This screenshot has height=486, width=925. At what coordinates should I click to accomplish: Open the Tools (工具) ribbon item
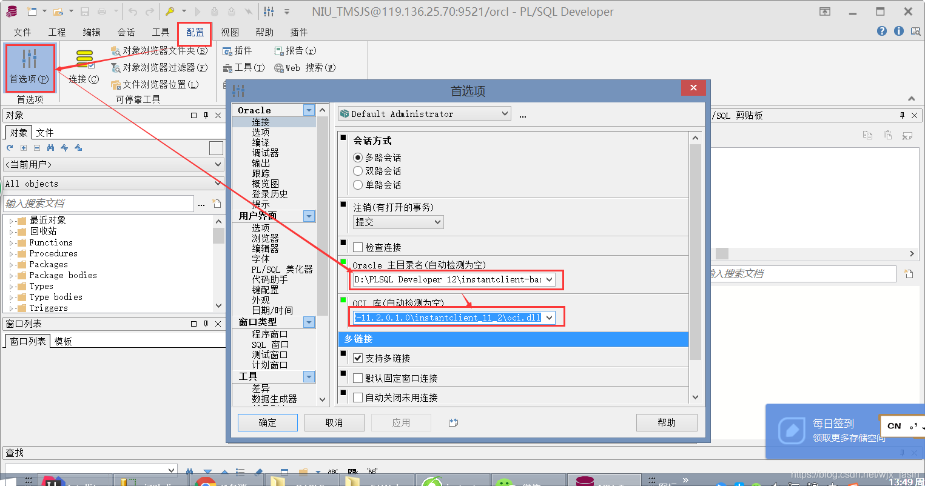[x=244, y=68]
